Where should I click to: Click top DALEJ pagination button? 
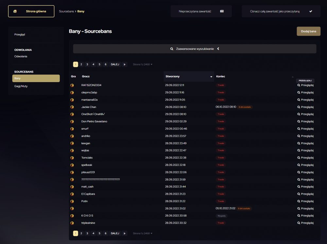pos(115,64)
